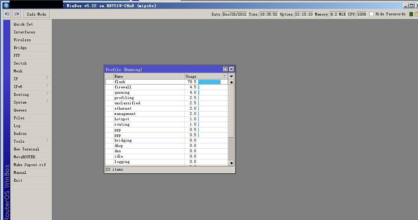Expand the Routing submenu
This screenshot has height=220, width=418.
[48, 94]
